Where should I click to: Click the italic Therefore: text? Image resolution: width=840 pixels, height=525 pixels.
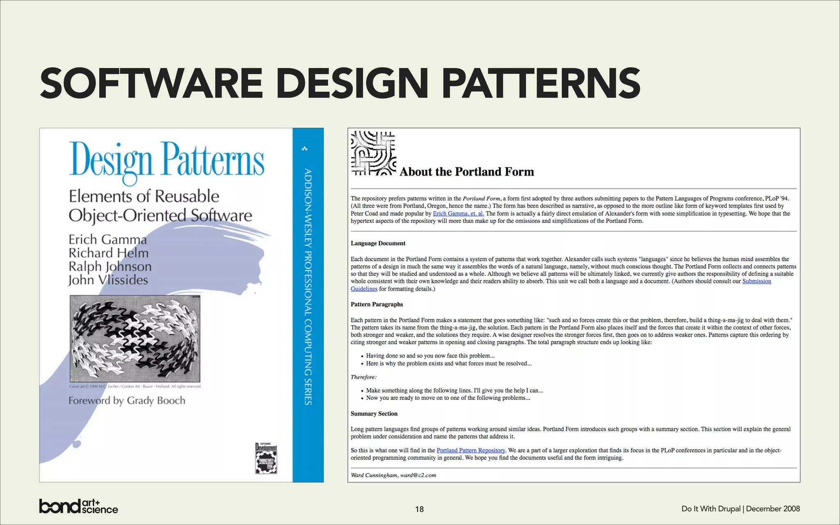coord(363,377)
